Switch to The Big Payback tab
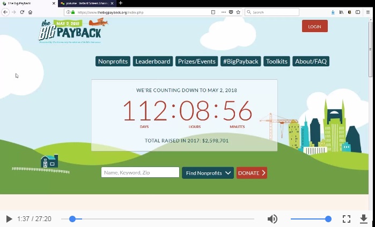The height and width of the screenshot is (227, 375). coord(28,3)
